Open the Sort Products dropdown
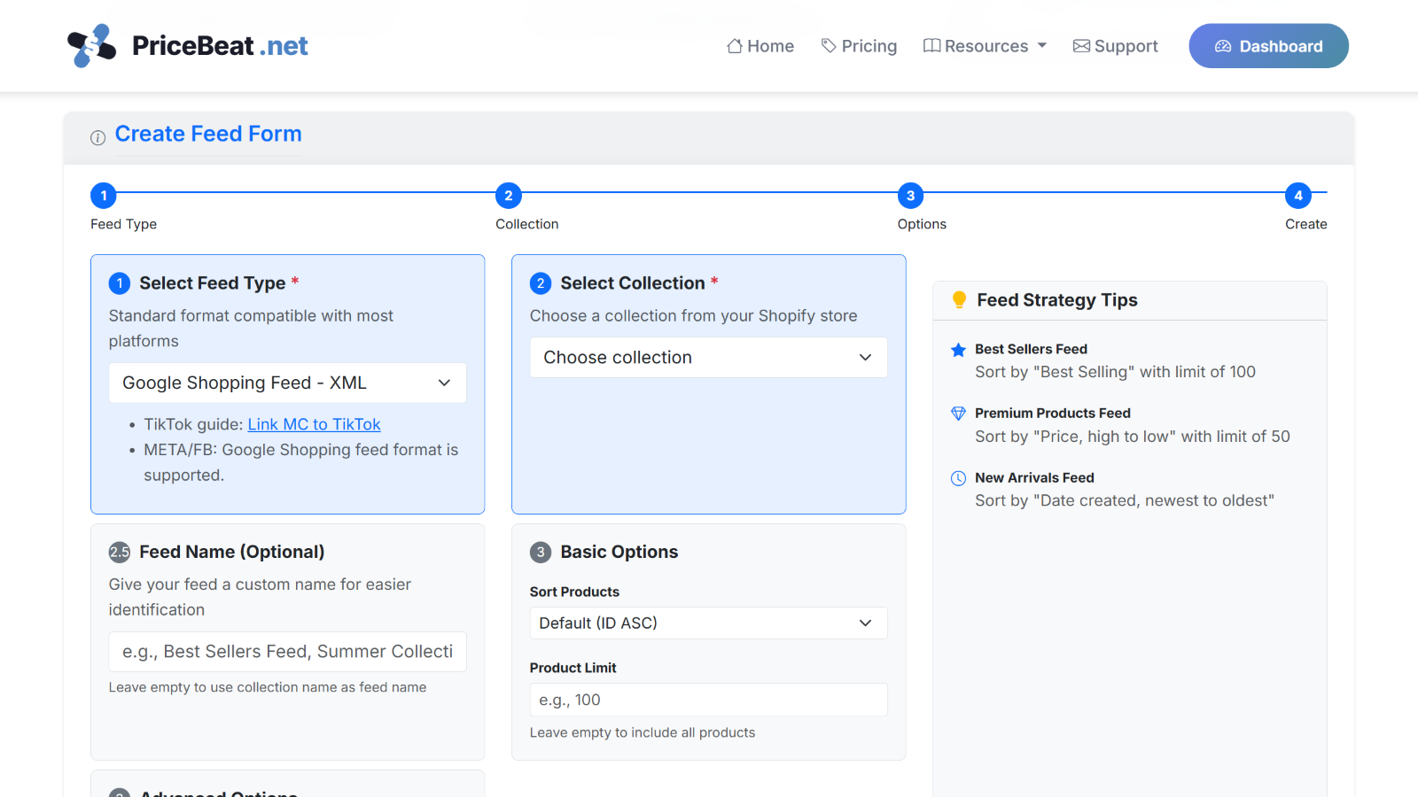The width and height of the screenshot is (1418, 797). pos(707,623)
